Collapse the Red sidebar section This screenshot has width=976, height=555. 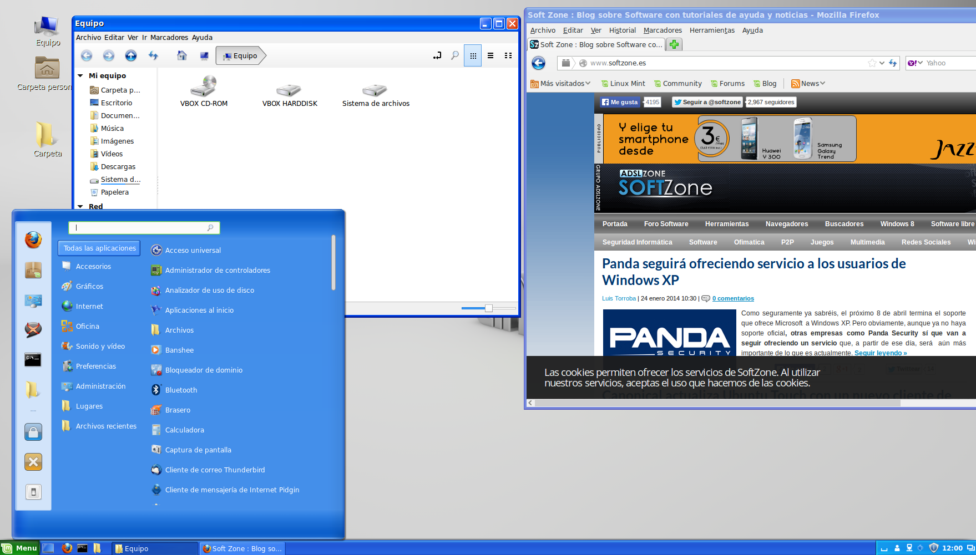tap(80, 206)
